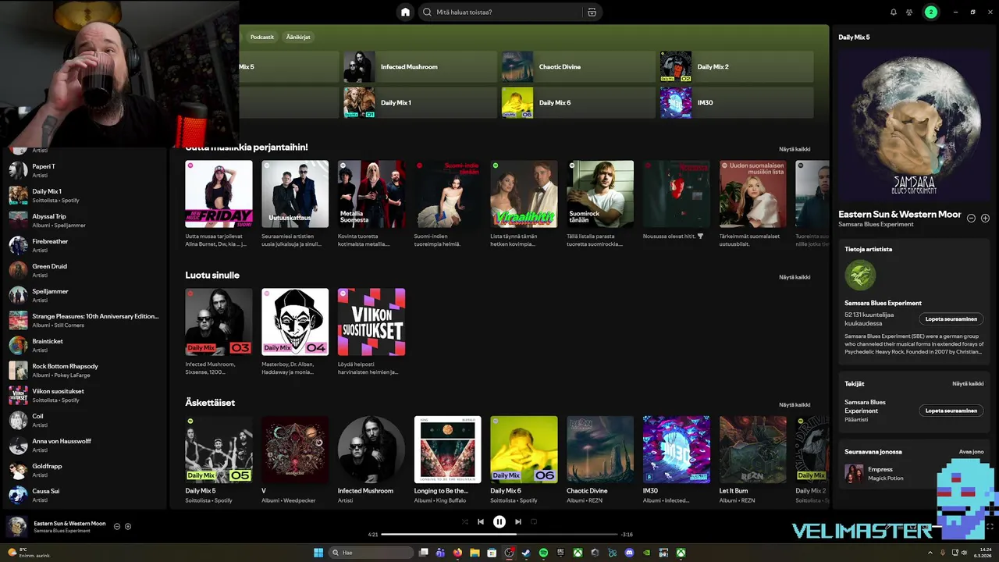Click 'Näytä kaikki' for Uutta musiikkia perjantaihin
The height and width of the screenshot is (562, 999).
click(795, 149)
